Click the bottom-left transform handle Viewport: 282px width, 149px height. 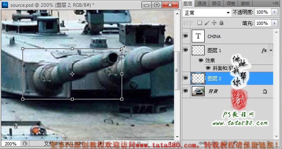[x=23, y=99]
